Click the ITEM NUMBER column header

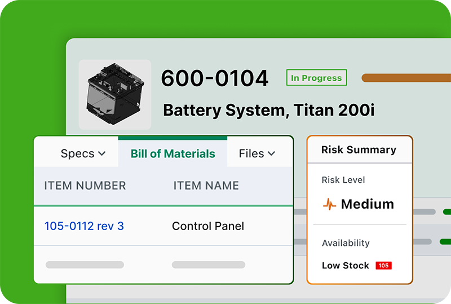coord(85,186)
